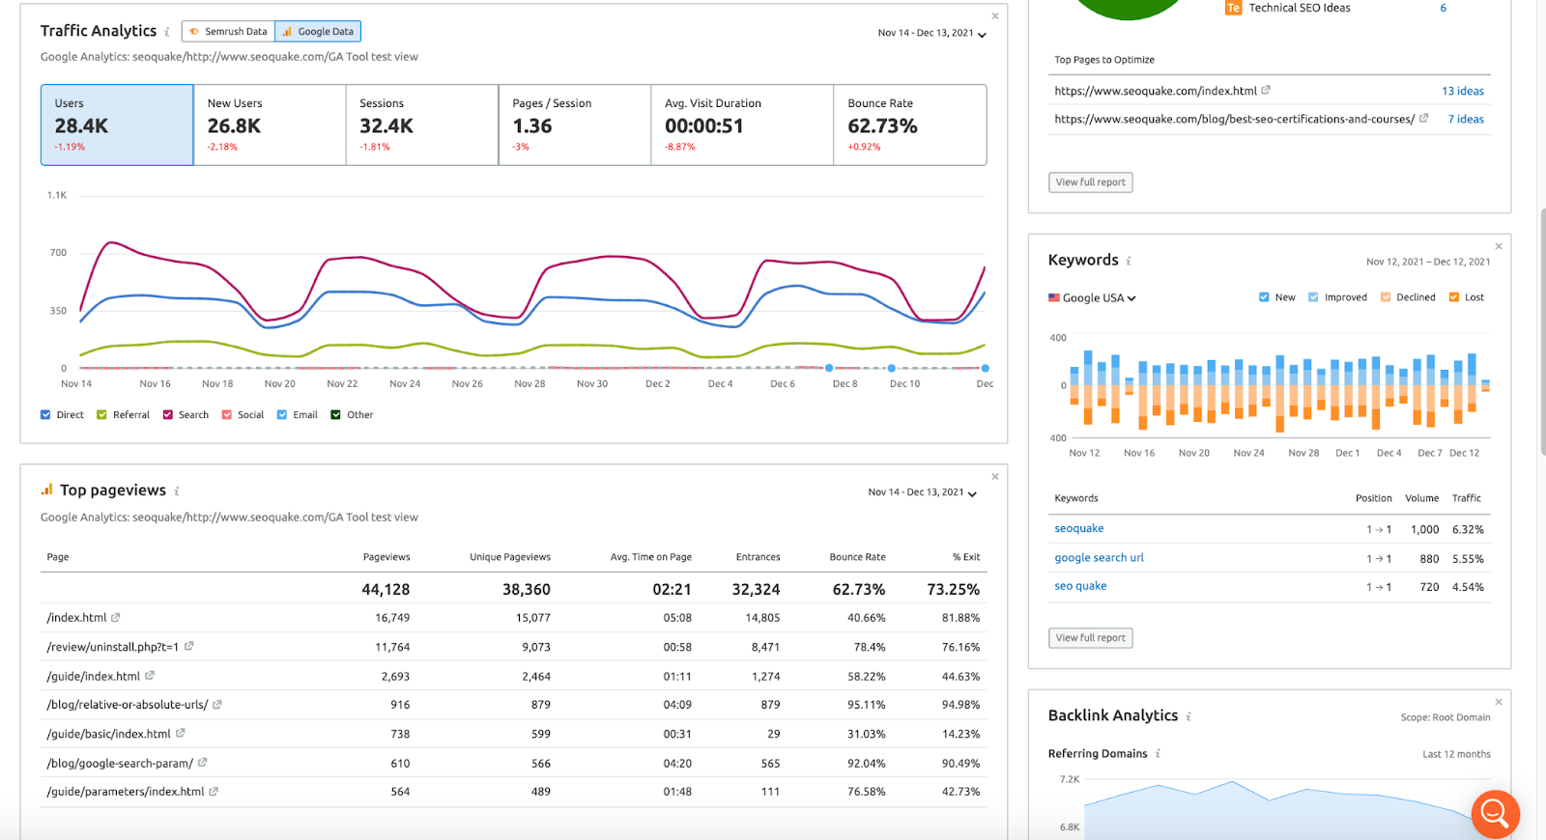Expand the Google USA database dropdown
This screenshot has width=1546, height=840.
[1093, 298]
